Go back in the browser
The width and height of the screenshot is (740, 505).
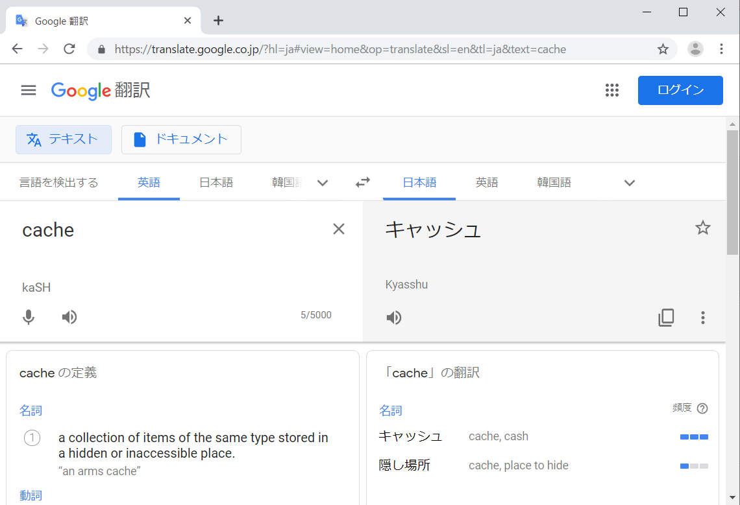coord(18,49)
